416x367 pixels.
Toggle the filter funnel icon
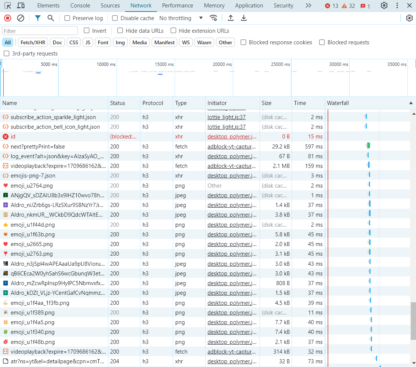(x=38, y=18)
